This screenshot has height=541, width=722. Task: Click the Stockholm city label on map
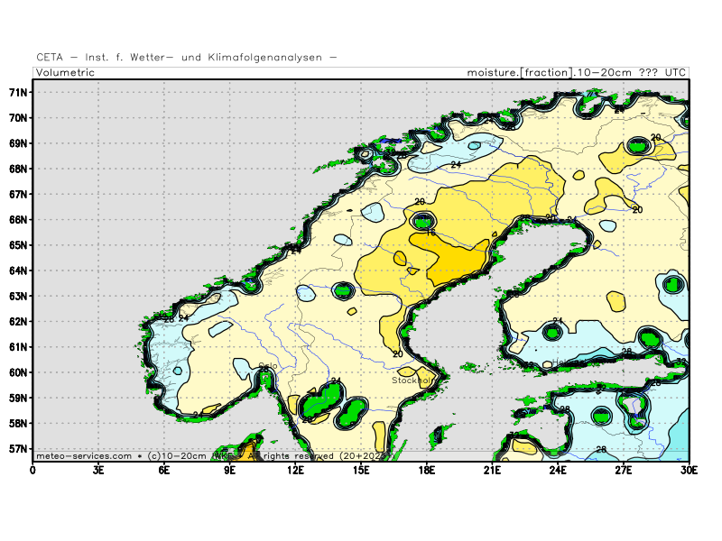tap(413, 381)
